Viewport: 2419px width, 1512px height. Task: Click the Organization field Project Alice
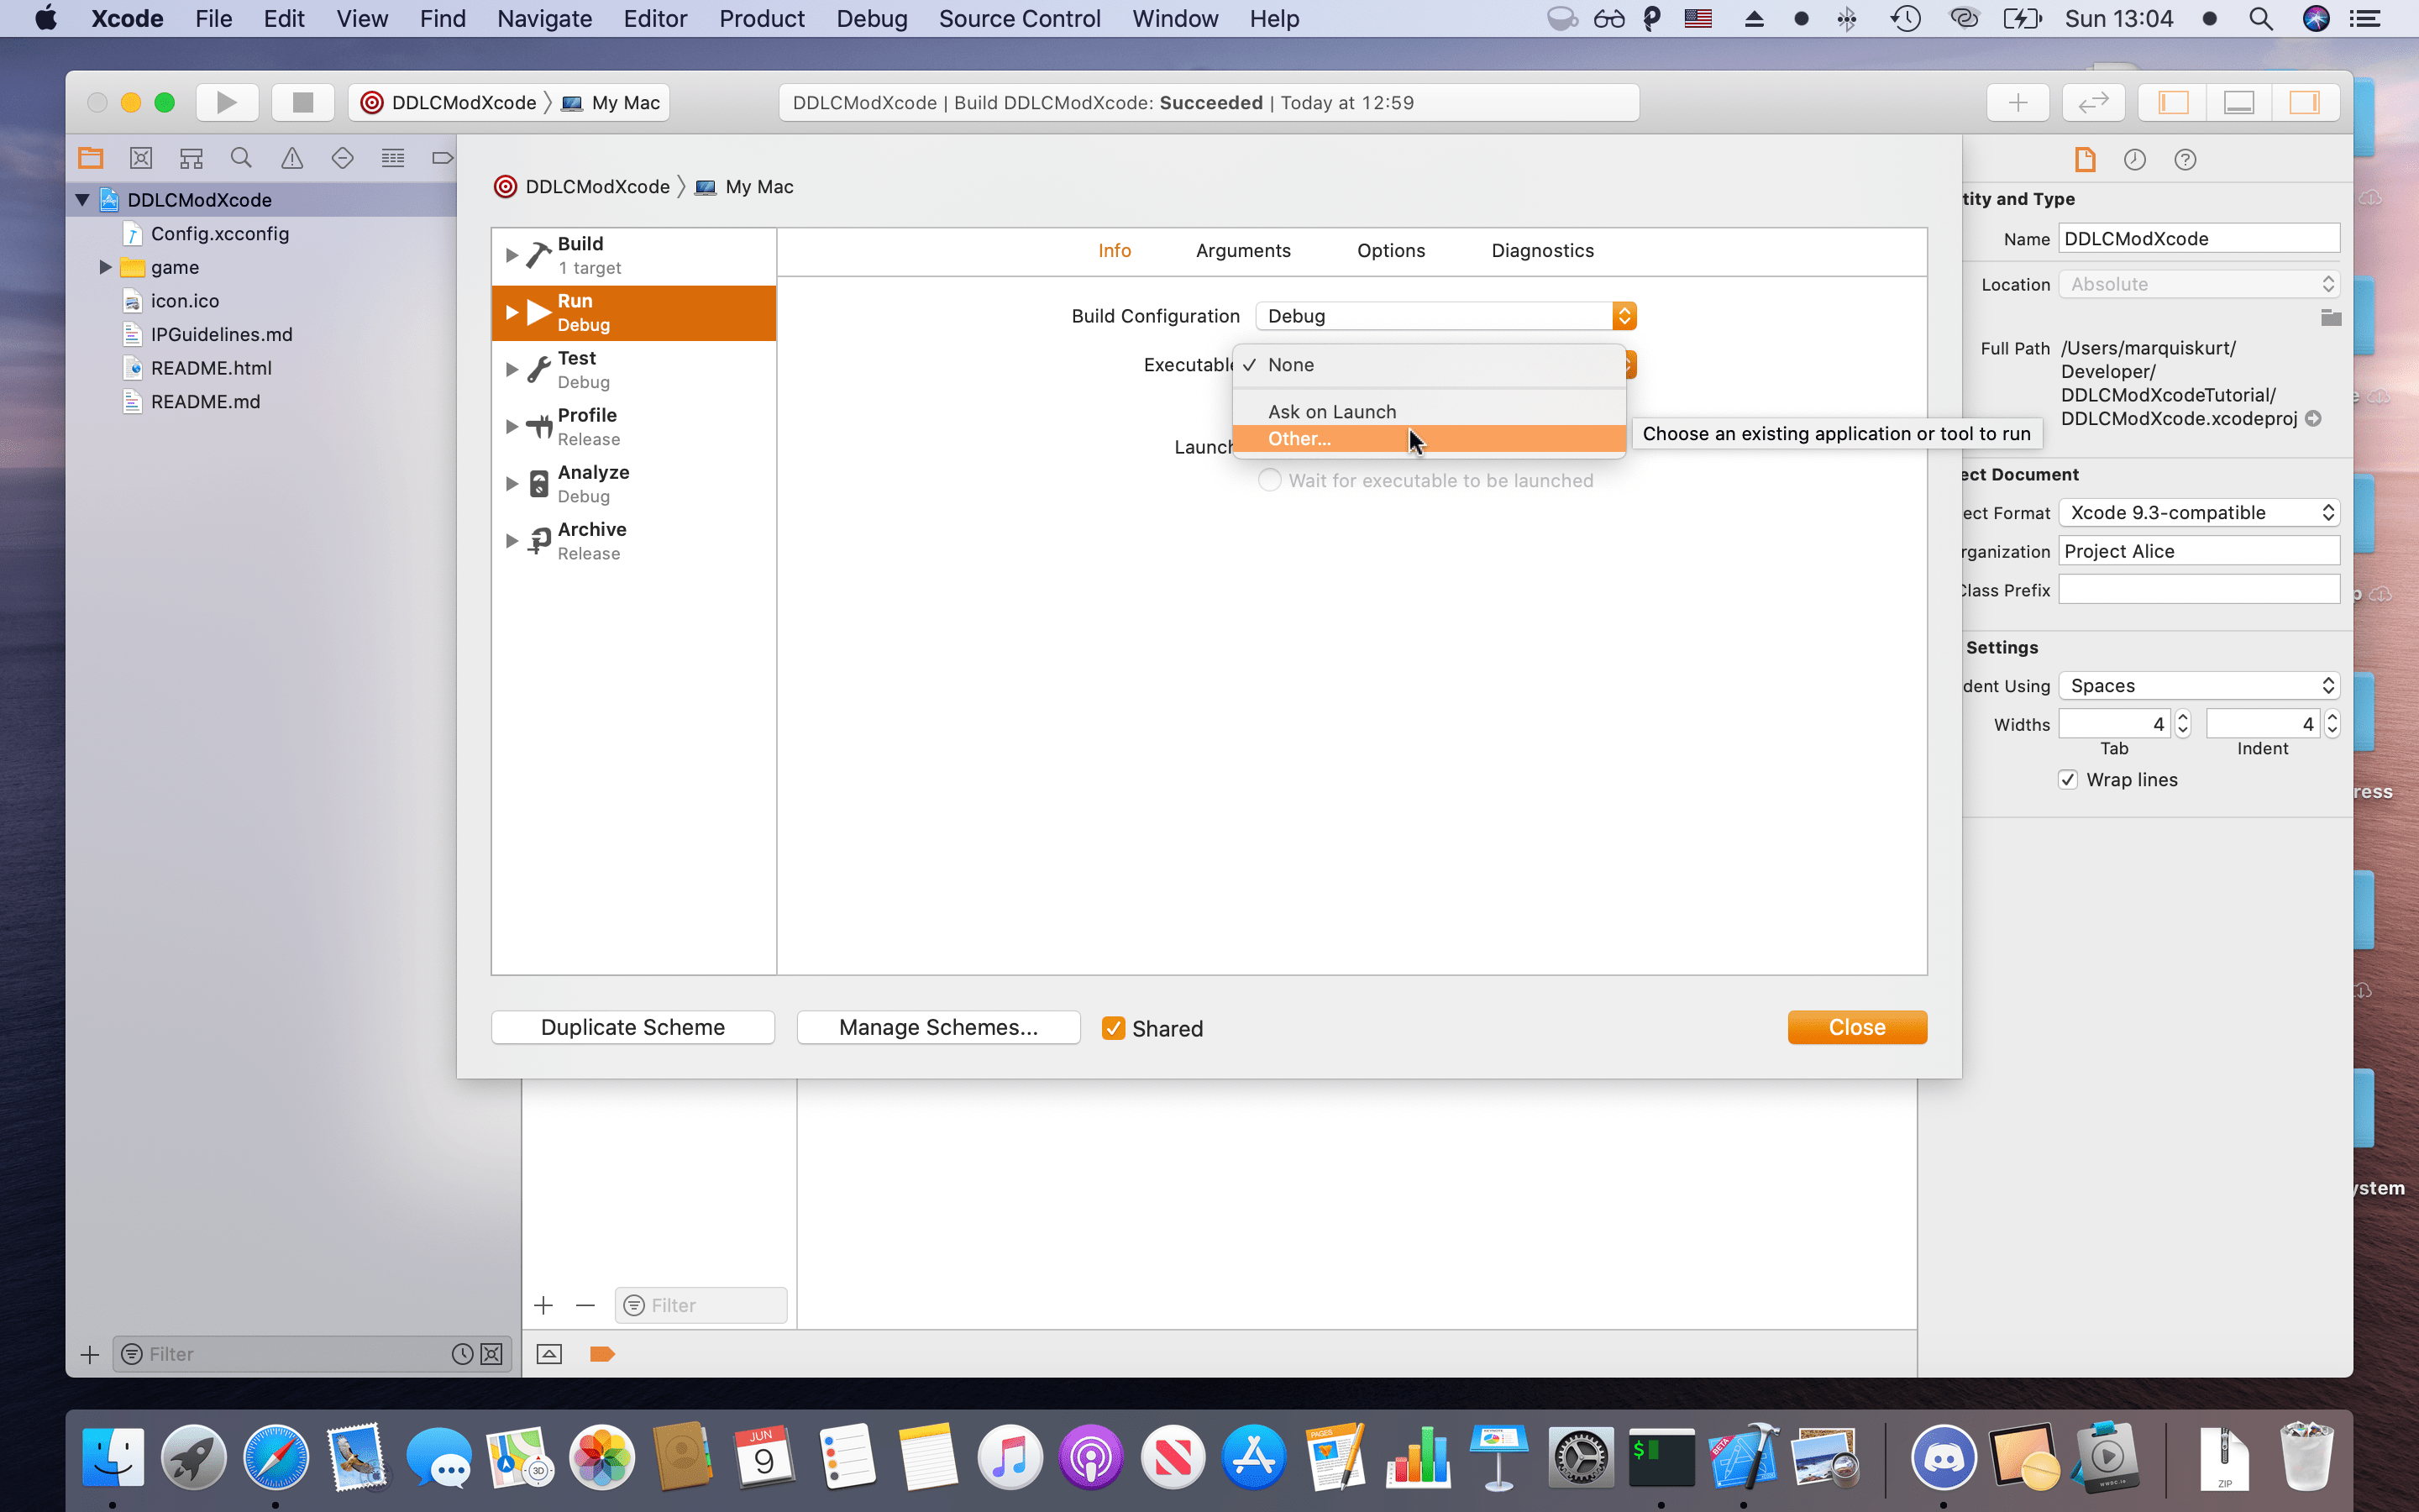pos(2199,551)
